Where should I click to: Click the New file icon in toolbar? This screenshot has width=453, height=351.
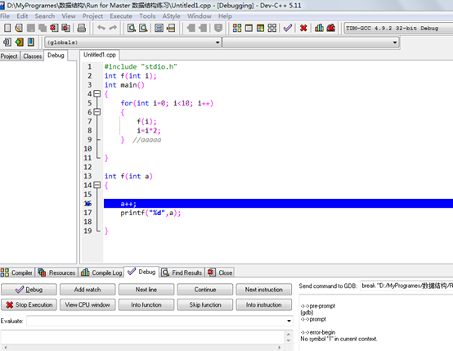coord(7,28)
